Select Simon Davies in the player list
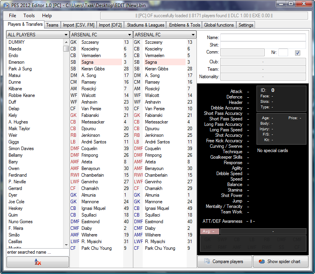The image size is (315, 274). tap(21, 149)
